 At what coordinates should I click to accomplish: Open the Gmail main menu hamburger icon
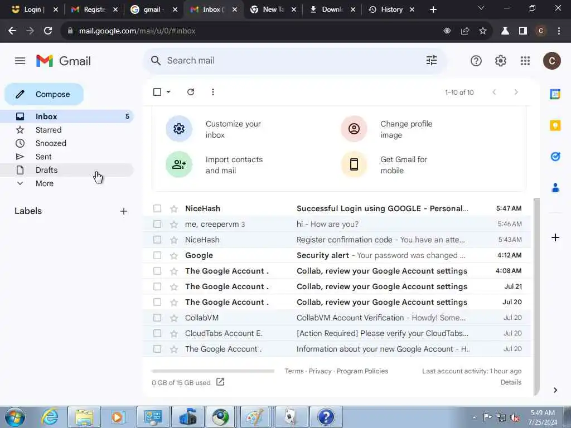20,61
